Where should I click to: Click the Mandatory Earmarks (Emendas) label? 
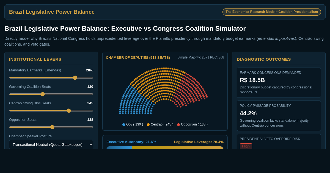click(35, 70)
